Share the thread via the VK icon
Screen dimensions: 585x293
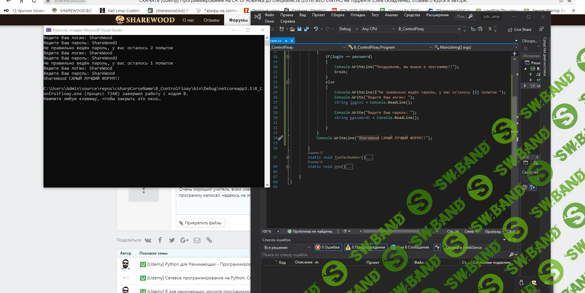(148, 240)
